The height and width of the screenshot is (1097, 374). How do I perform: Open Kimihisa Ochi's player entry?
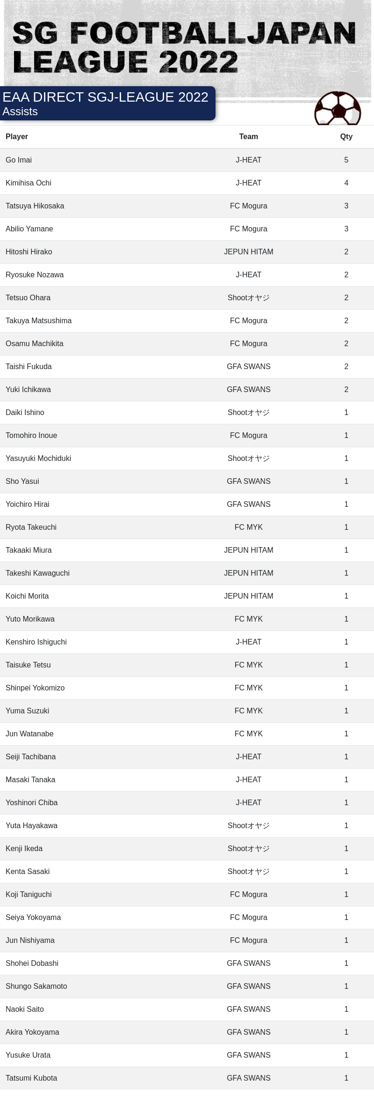point(29,183)
